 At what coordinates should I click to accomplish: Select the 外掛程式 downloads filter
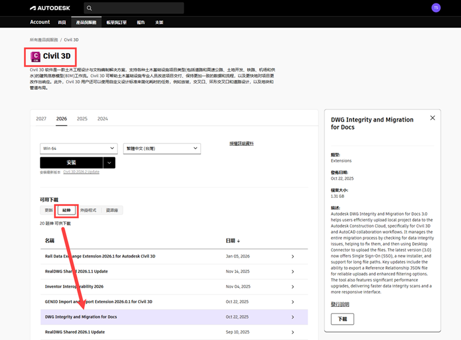pos(88,210)
